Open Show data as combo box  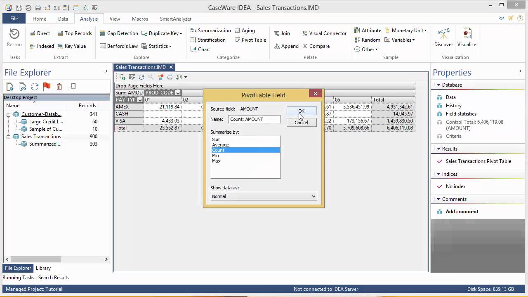(264, 196)
